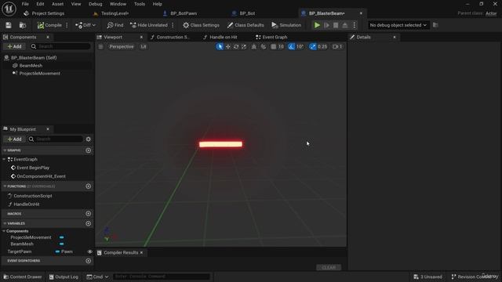This screenshot has height=282, width=502.
Task: Toggle TargetPawn visibility eye icon
Action: click(x=89, y=252)
